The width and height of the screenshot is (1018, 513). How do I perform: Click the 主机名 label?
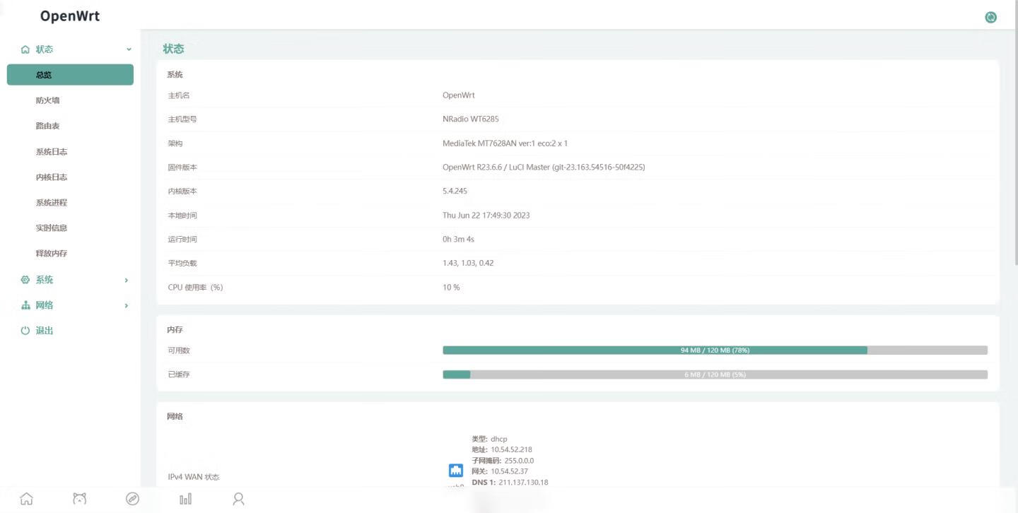(179, 95)
